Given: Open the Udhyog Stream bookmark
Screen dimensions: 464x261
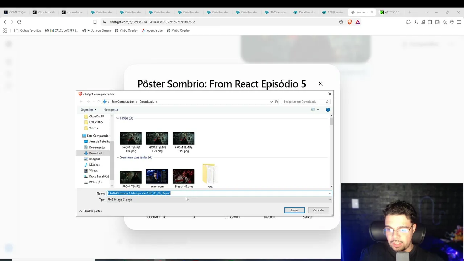Looking at the screenshot, I should click(96, 30).
